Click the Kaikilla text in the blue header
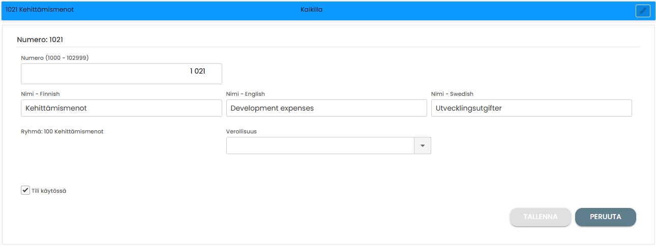The height and width of the screenshot is (246, 656). [311, 10]
